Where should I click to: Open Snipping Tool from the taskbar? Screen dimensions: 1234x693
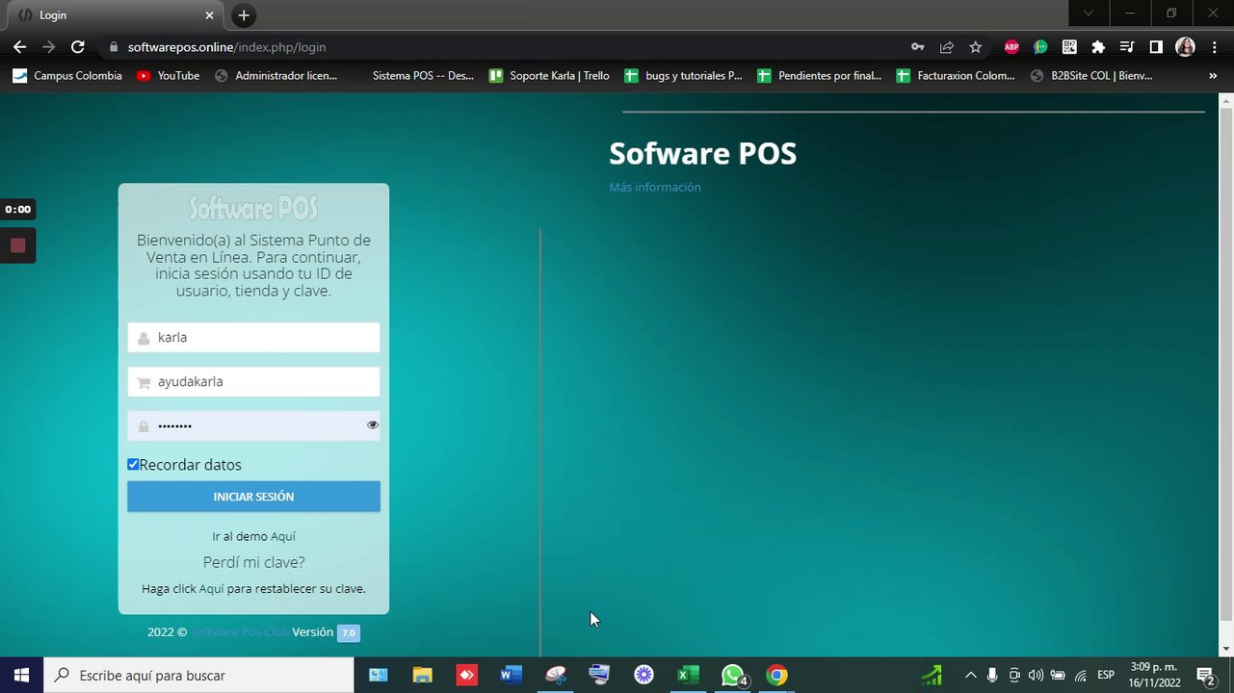coord(556,676)
